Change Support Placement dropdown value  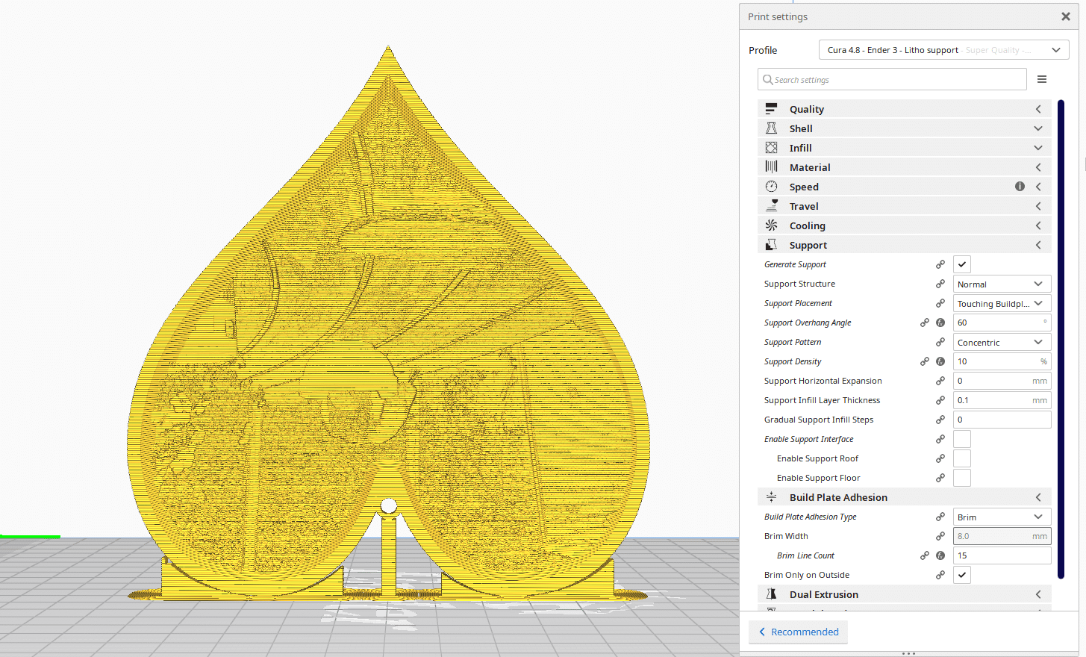coord(1002,303)
